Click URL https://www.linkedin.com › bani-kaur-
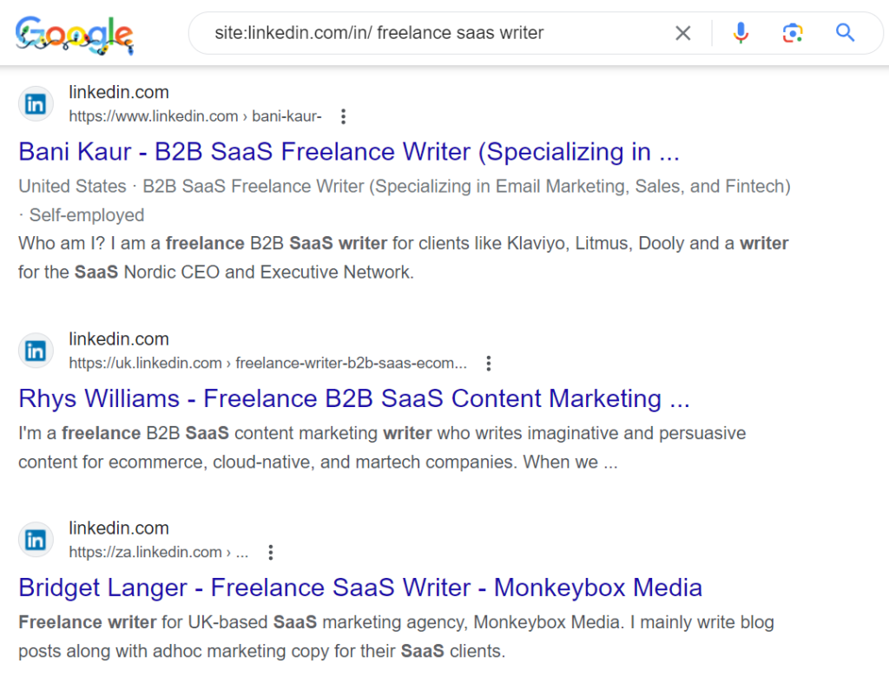Screen dimensions: 889x696 pyautogui.click(x=195, y=116)
